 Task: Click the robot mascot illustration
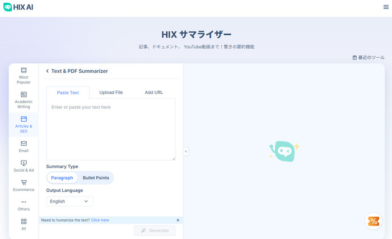(284, 151)
